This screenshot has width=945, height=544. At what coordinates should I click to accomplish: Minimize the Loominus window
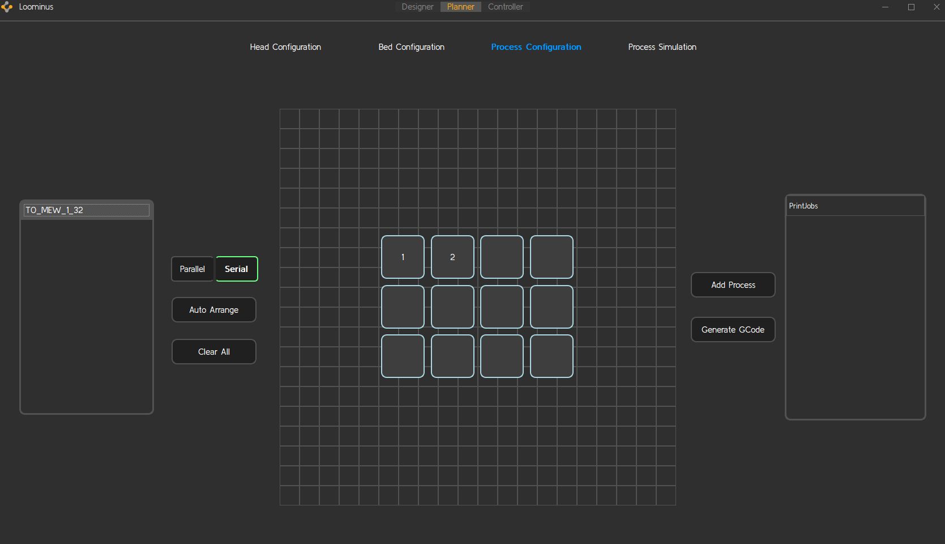886,7
